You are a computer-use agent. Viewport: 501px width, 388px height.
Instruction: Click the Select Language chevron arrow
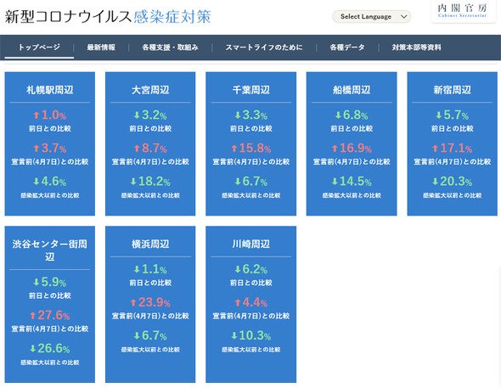pos(404,16)
